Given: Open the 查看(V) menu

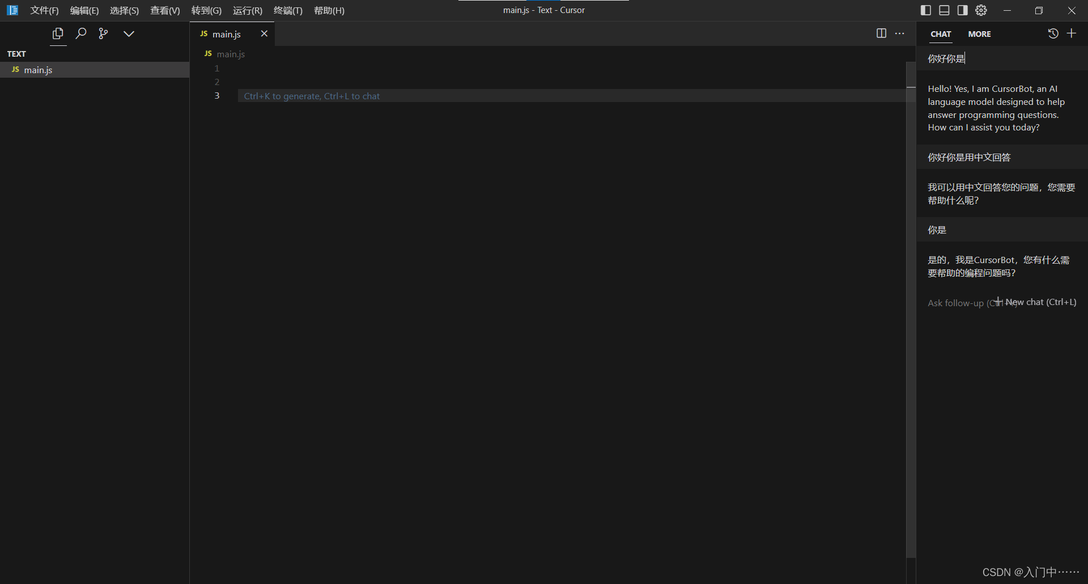Looking at the screenshot, I should click(x=165, y=10).
